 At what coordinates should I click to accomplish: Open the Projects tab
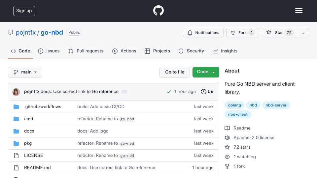tap(157, 51)
